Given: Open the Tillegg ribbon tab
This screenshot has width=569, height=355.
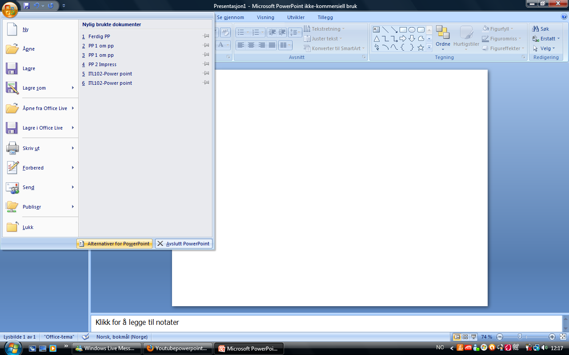Looking at the screenshot, I should point(325,17).
